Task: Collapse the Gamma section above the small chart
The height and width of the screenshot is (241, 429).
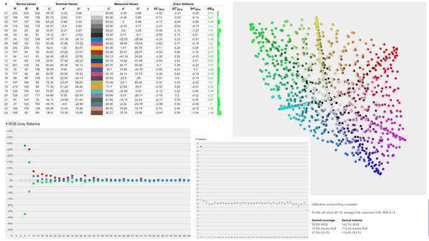Action: tap(196, 139)
